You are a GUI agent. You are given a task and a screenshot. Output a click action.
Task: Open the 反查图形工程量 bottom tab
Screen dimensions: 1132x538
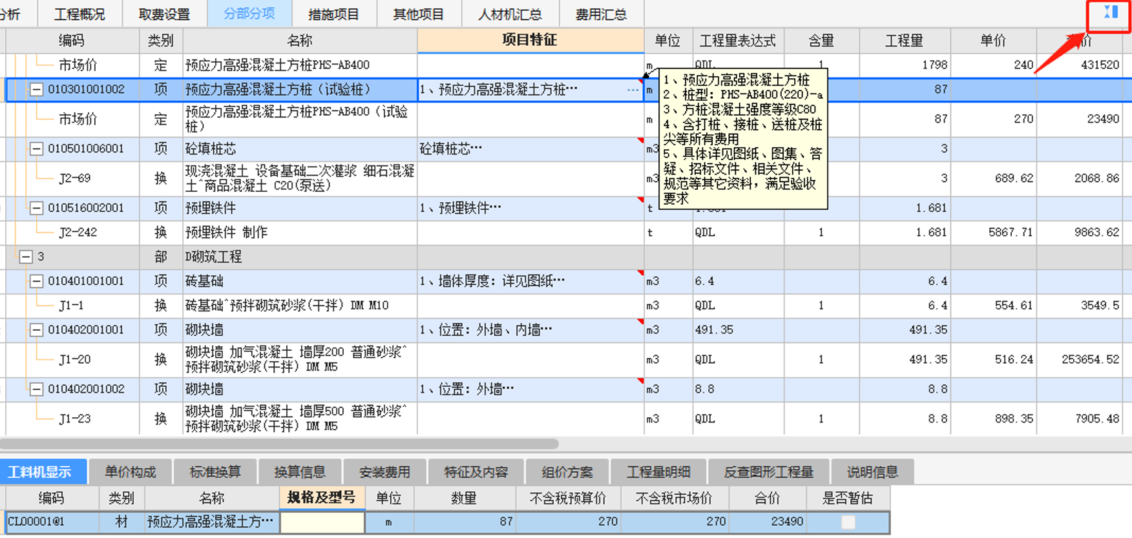768,472
